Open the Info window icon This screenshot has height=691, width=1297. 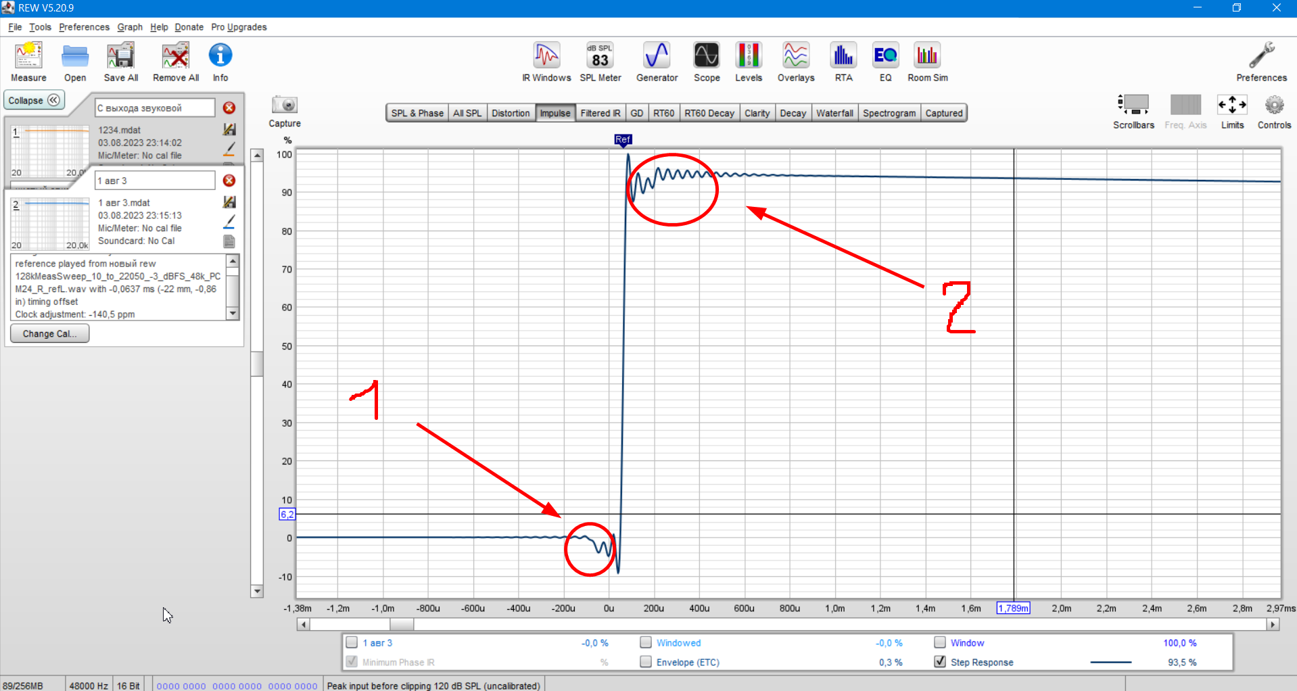[x=220, y=55]
